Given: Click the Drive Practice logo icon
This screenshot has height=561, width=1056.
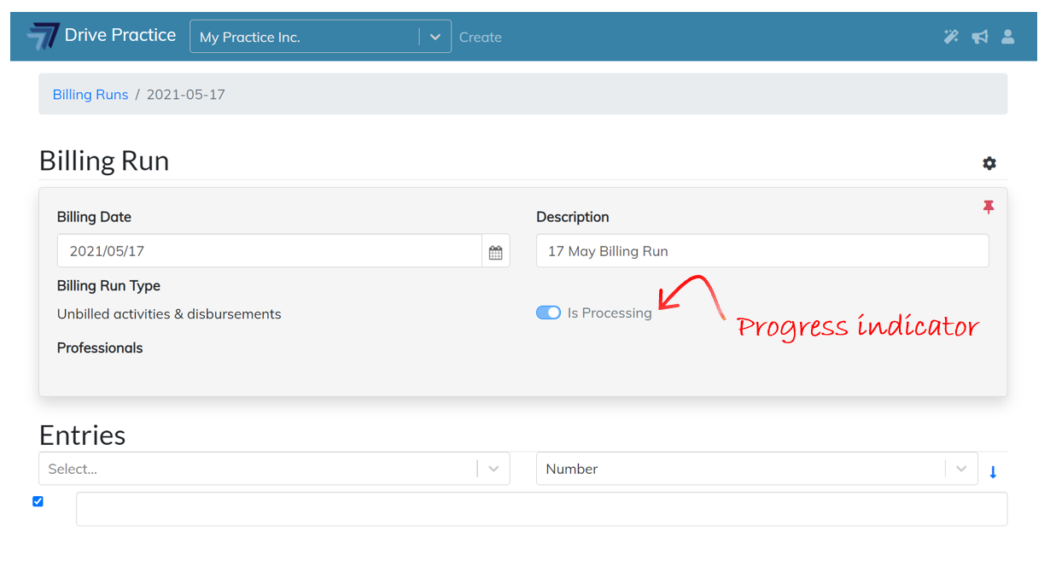Looking at the screenshot, I should pyautogui.click(x=43, y=37).
